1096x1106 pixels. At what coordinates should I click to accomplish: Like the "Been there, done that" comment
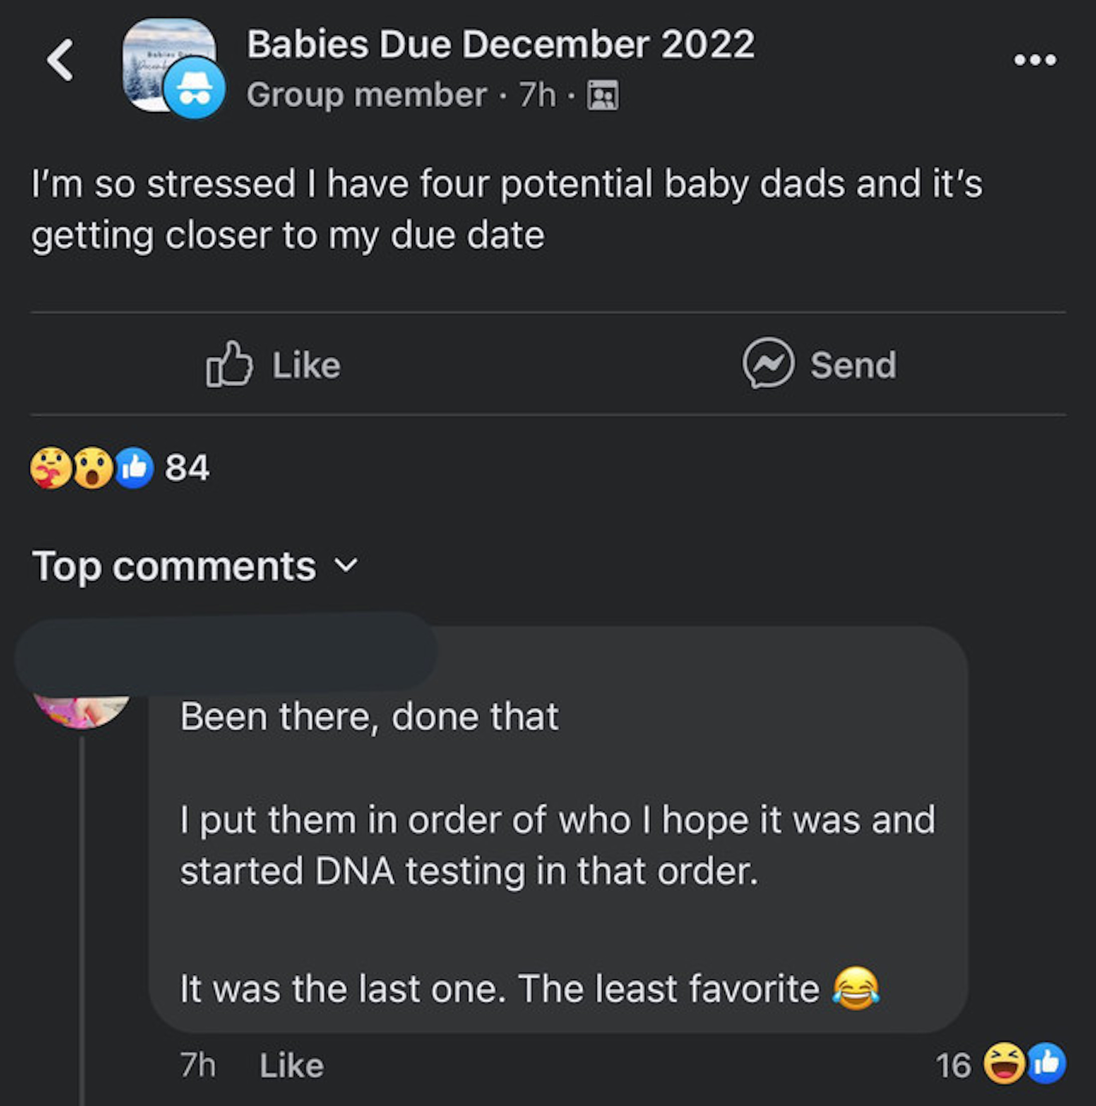pos(291,1065)
